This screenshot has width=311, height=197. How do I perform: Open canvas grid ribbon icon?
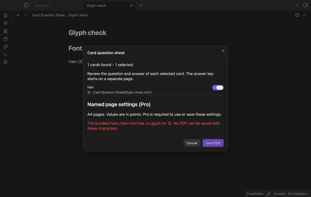tap(5, 31)
